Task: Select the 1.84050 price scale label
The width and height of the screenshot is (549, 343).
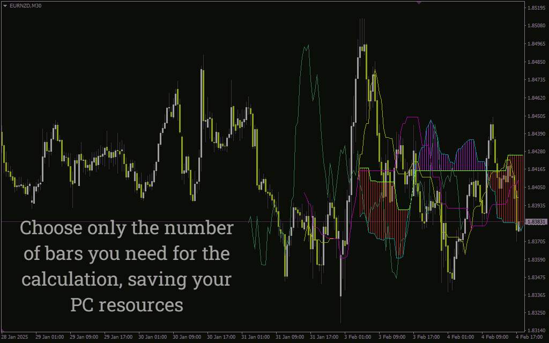Action: 536,188
